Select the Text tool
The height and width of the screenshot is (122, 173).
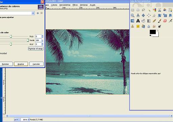(138, 21)
